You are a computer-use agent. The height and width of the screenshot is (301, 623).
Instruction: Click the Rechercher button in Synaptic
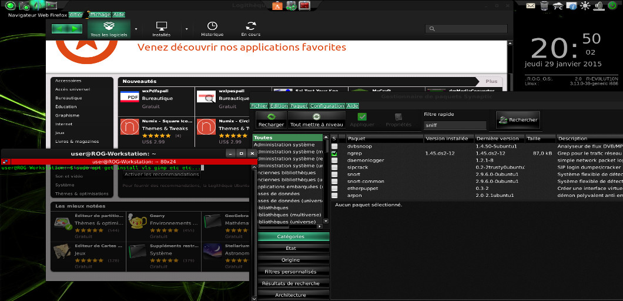[x=518, y=120]
